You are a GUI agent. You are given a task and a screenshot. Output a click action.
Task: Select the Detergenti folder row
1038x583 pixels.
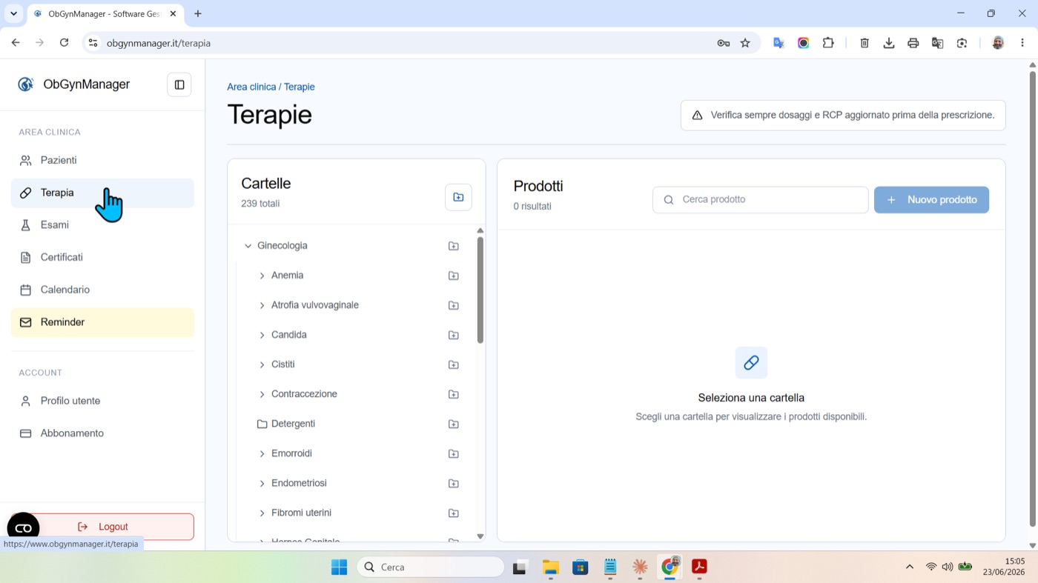click(357, 424)
